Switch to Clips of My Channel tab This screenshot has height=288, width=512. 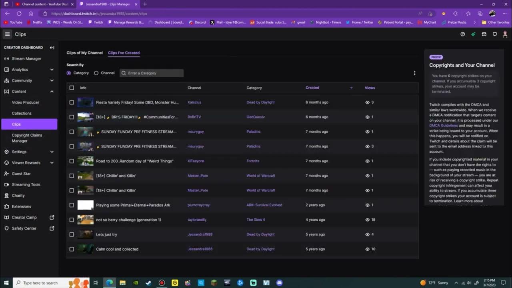click(x=84, y=53)
